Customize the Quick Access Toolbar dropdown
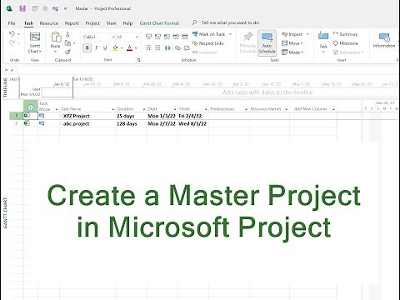 pyautogui.click(x=65, y=8)
